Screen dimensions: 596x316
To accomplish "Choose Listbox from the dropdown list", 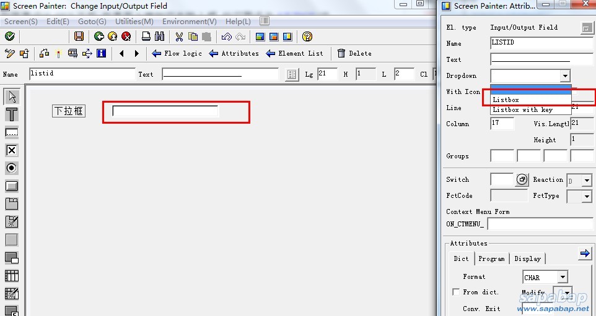I will tap(506, 100).
